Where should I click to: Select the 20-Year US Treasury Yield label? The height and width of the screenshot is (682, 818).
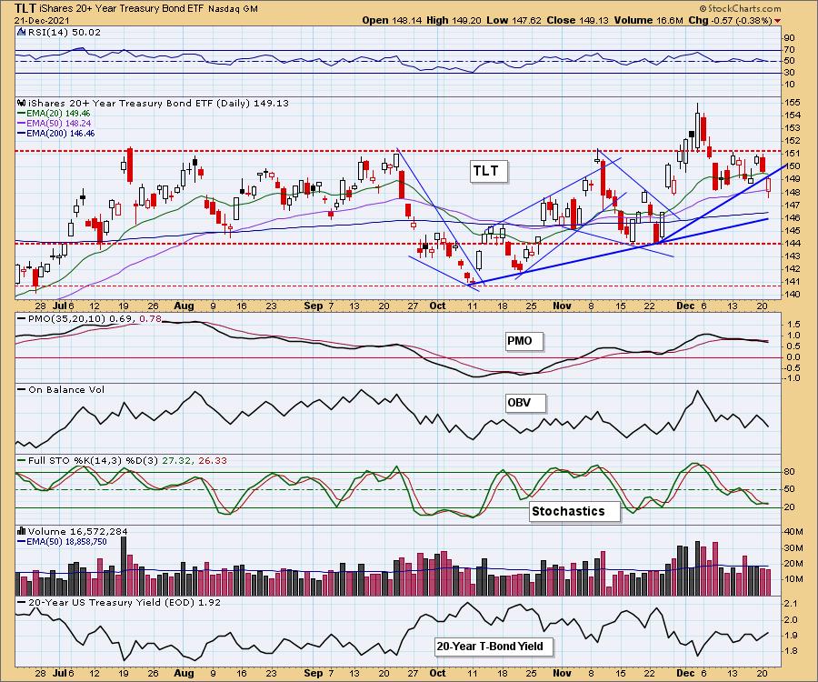click(119, 602)
